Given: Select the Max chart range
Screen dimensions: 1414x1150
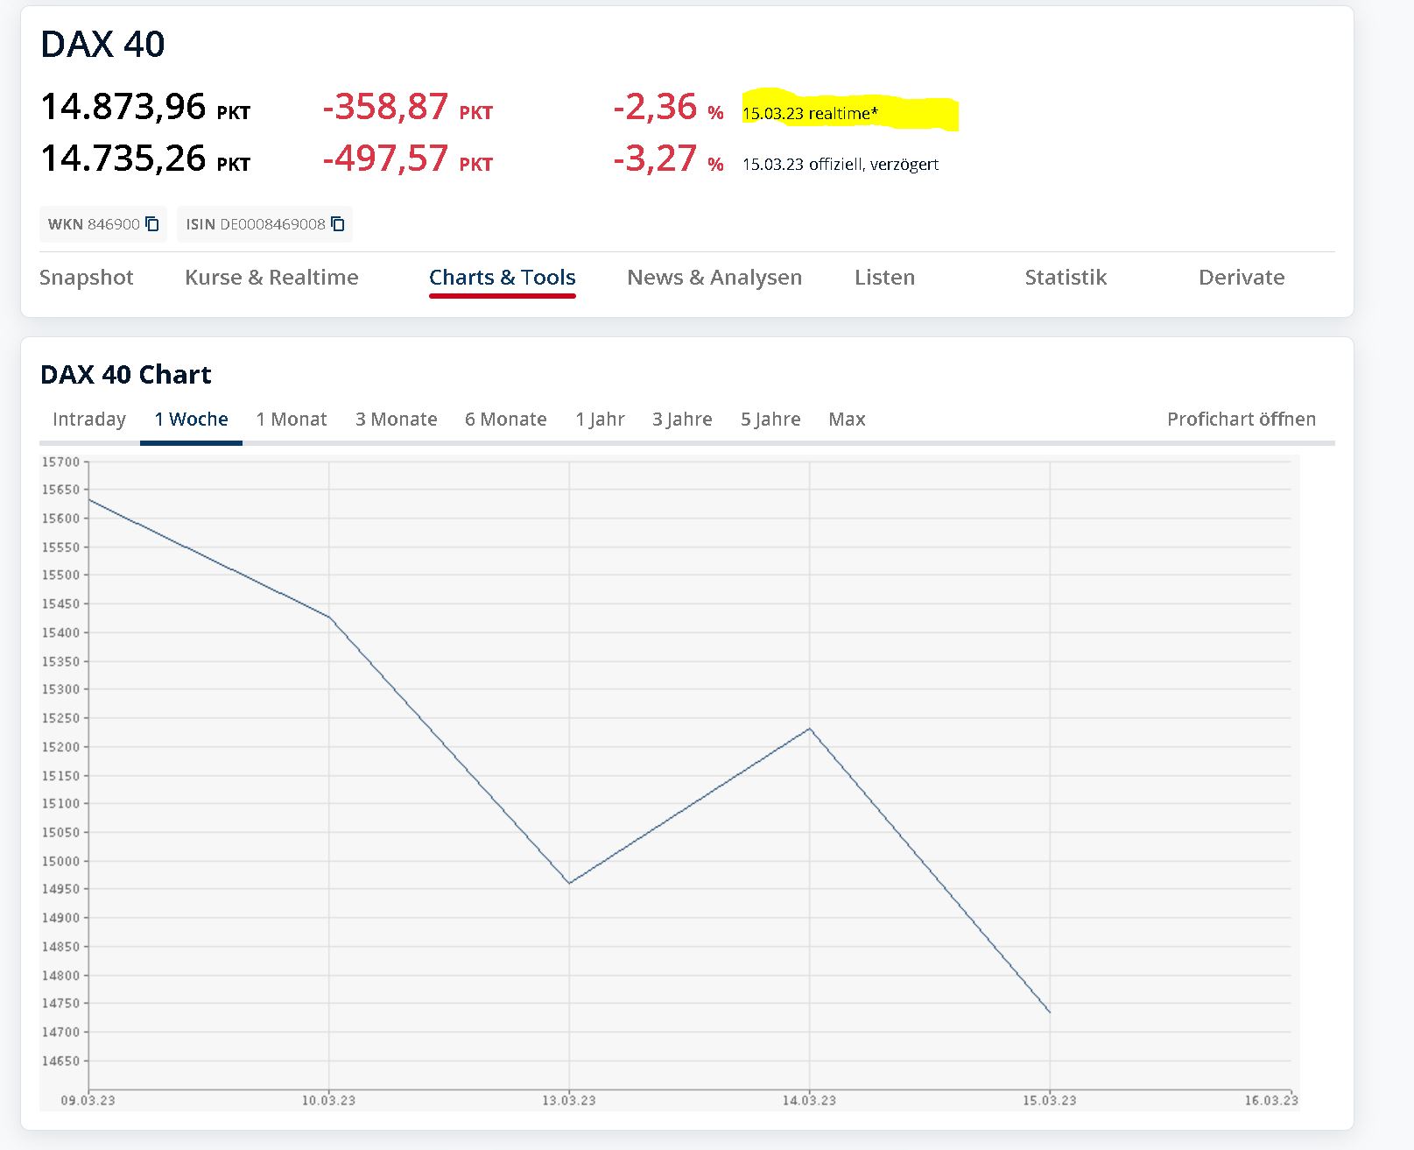Looking at the screenshot, I should tap(847, 420).
